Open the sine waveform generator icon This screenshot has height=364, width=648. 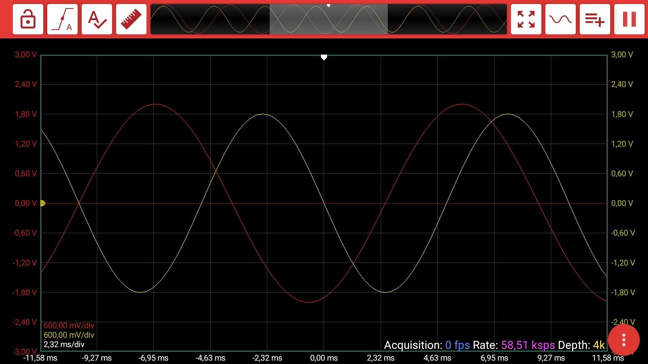pos(561,19)
